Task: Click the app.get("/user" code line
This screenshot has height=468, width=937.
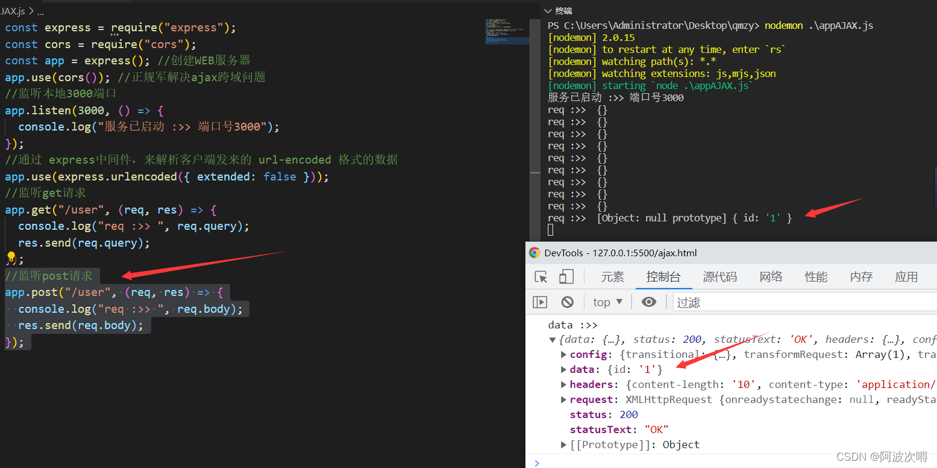Action: pos(111,210)
